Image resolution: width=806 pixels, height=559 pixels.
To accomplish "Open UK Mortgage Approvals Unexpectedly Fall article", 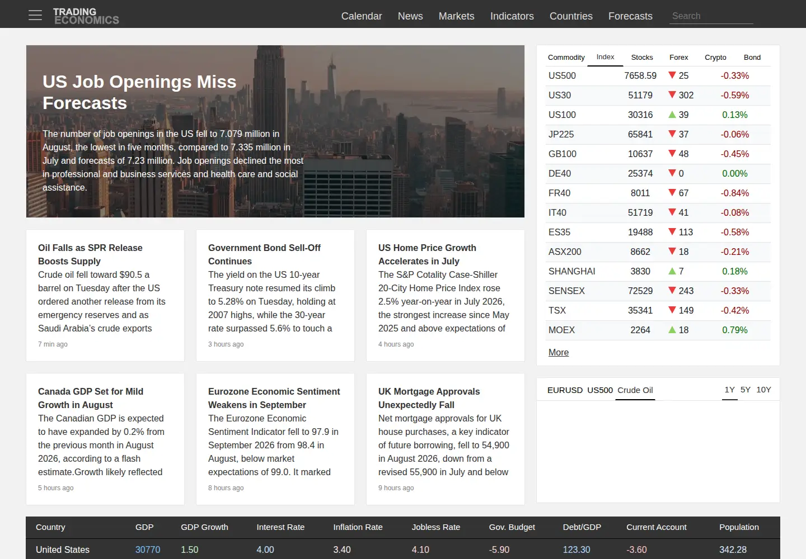I will point(429,398).
